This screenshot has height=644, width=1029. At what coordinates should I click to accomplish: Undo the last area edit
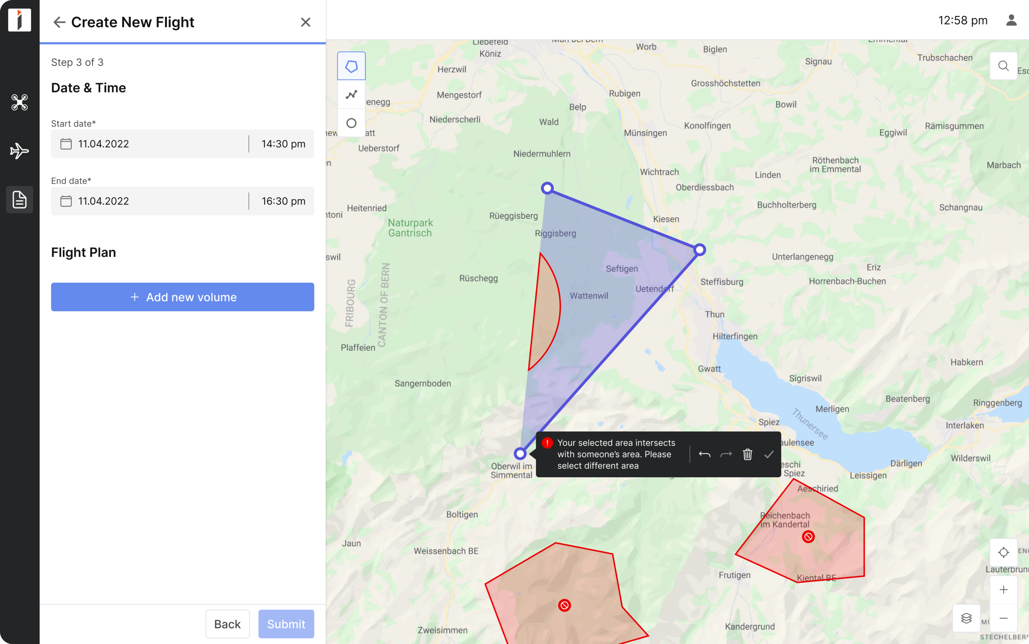[x=704, y=454]
